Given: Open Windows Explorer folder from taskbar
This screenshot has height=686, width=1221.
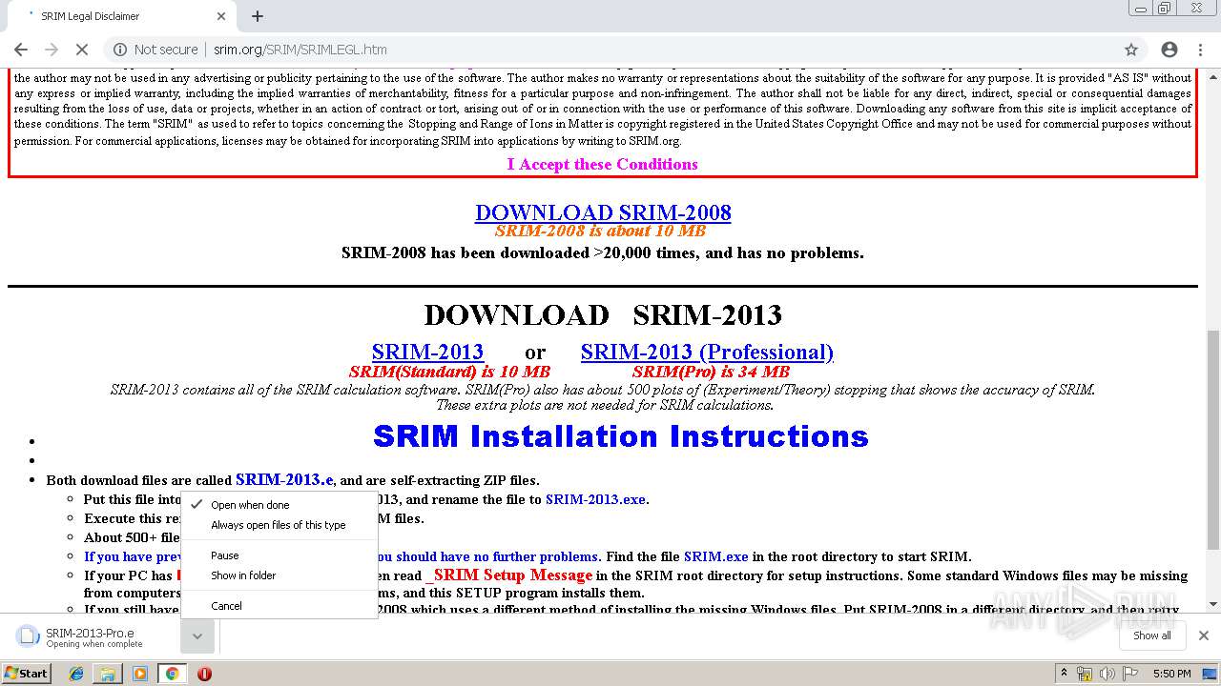Looking at the screenshot, I should (108, 674).
